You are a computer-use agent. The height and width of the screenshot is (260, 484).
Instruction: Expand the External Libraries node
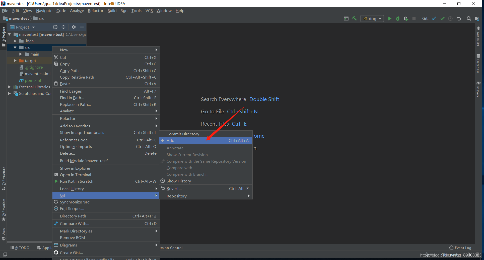point(10,87)
